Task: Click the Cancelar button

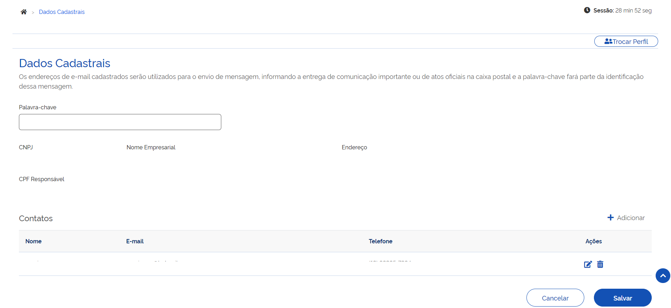Action: (x=555, y=298)
